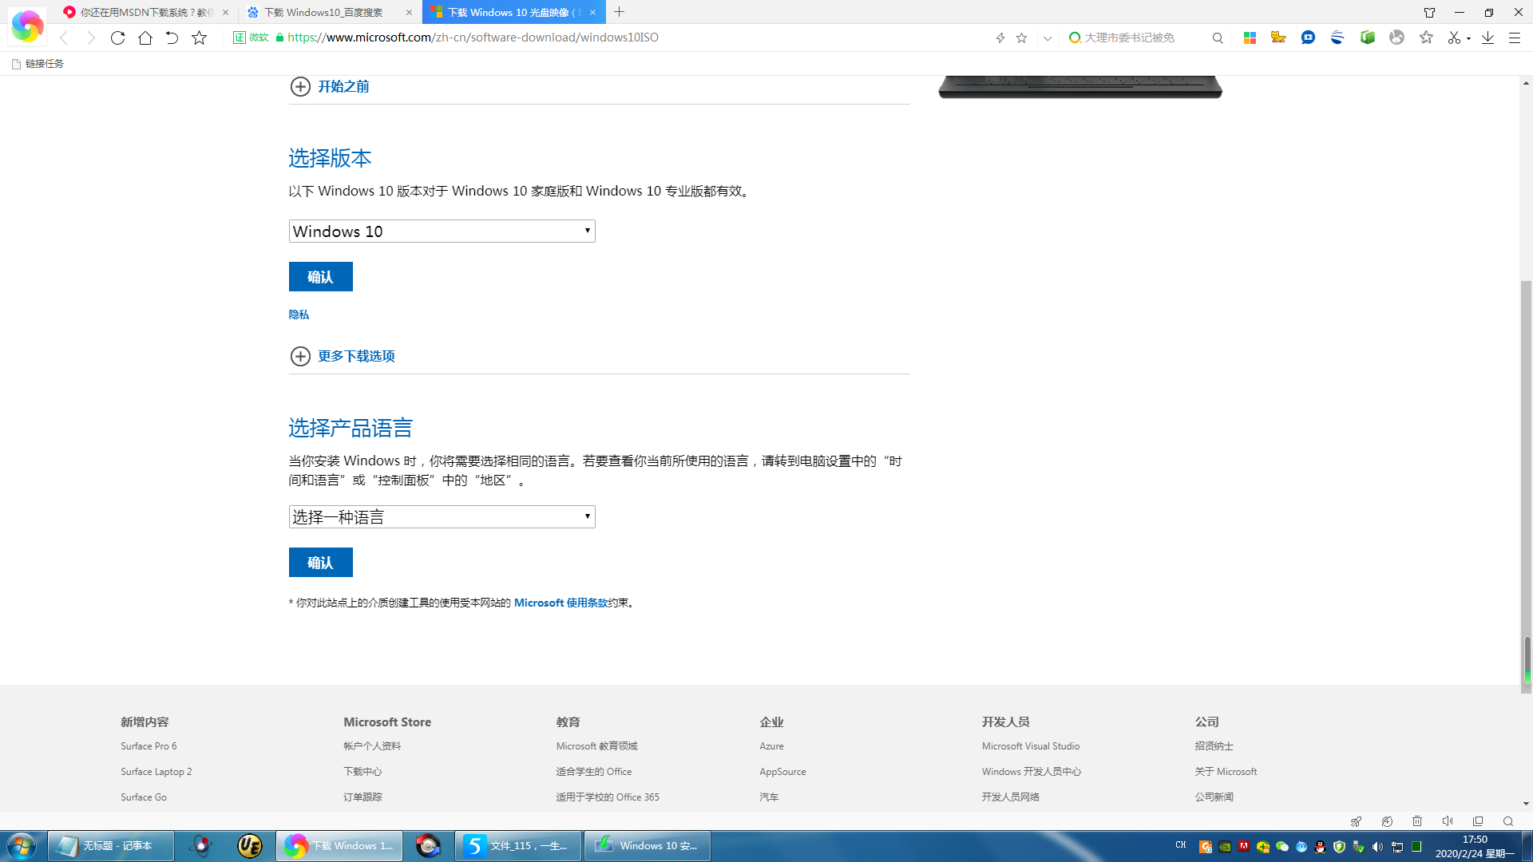This screenshot has width=1533, height=862.
Task: Open the address bar history dropdown chevron
Action: (1048, 38)
